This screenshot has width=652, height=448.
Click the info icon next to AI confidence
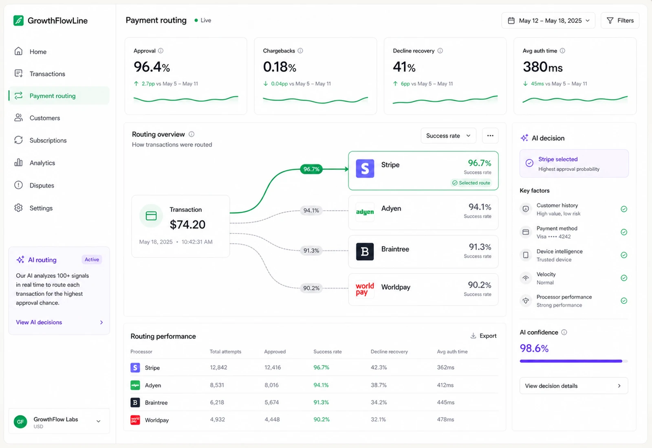[x=564, y=332]
